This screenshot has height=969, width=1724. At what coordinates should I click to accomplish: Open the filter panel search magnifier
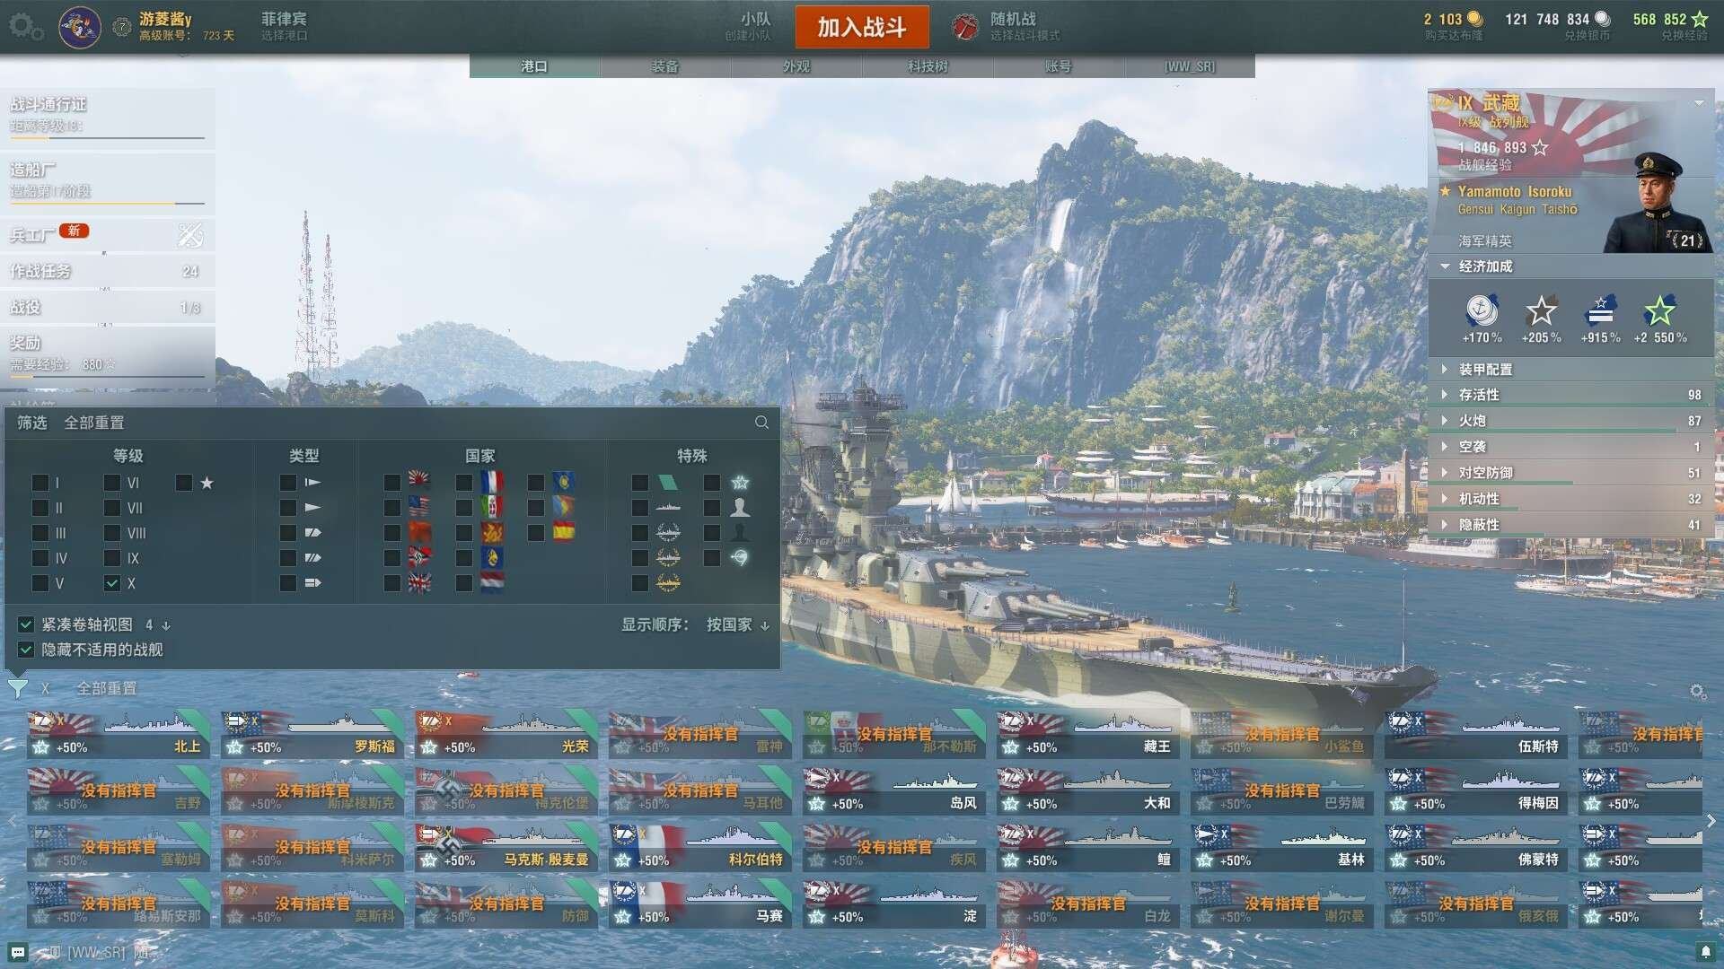761,423
